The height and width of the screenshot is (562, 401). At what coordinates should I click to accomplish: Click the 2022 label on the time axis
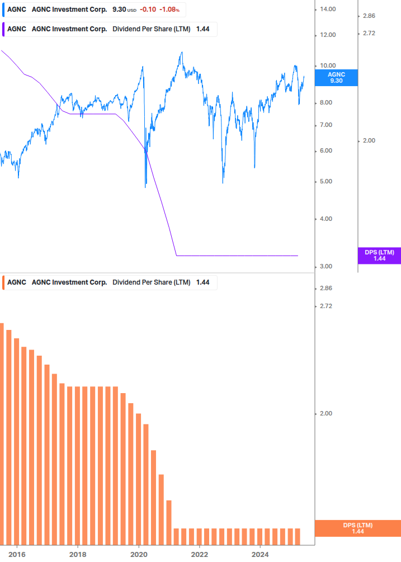coord(199,555)
